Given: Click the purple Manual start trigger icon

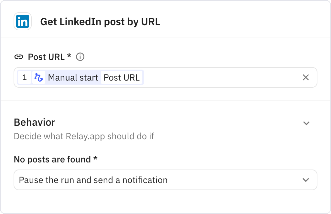Looking at the screenshot, I should coord(38,77).
